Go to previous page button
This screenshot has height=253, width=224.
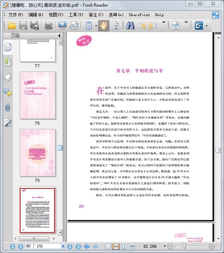(21, 246)
